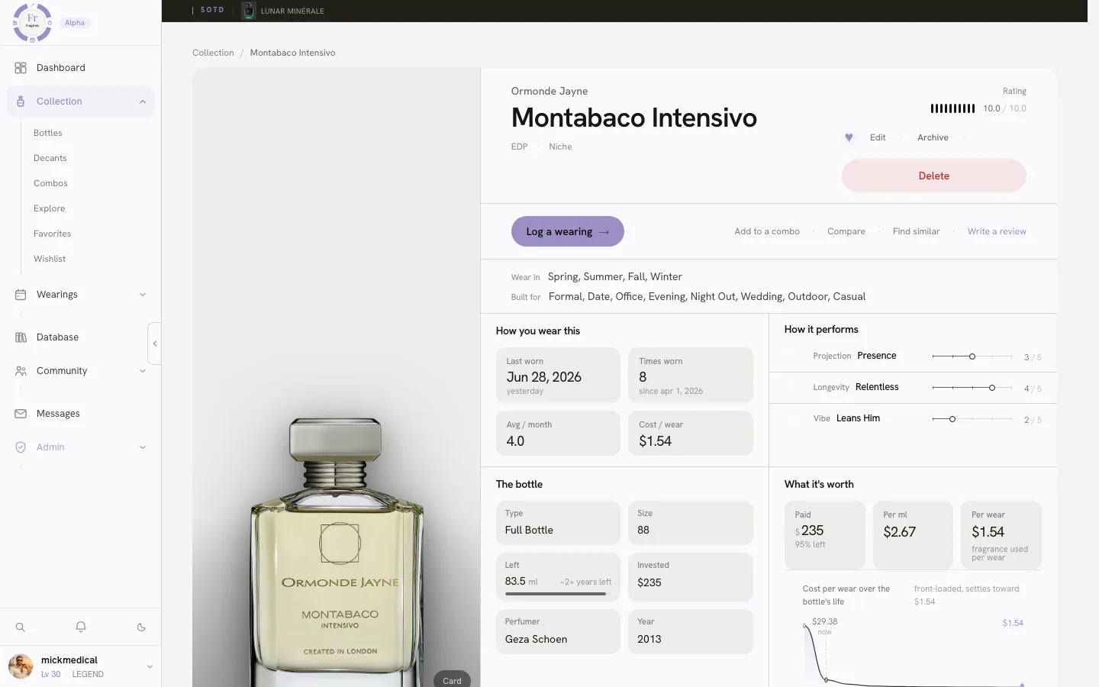Click the EDP concentration tag
This screenshot has width=1099, height=687.
pos(519,147)
